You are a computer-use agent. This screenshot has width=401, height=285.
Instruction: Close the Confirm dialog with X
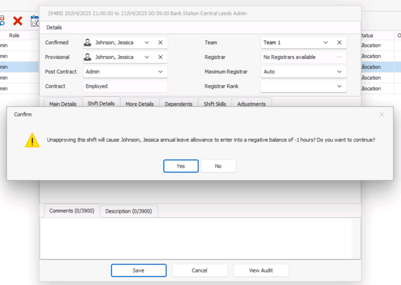pyautogui.click(x=382, y=114)
